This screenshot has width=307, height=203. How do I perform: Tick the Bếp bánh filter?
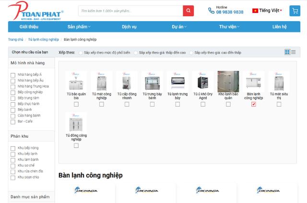pyautogui.click(x=13, y=110)
